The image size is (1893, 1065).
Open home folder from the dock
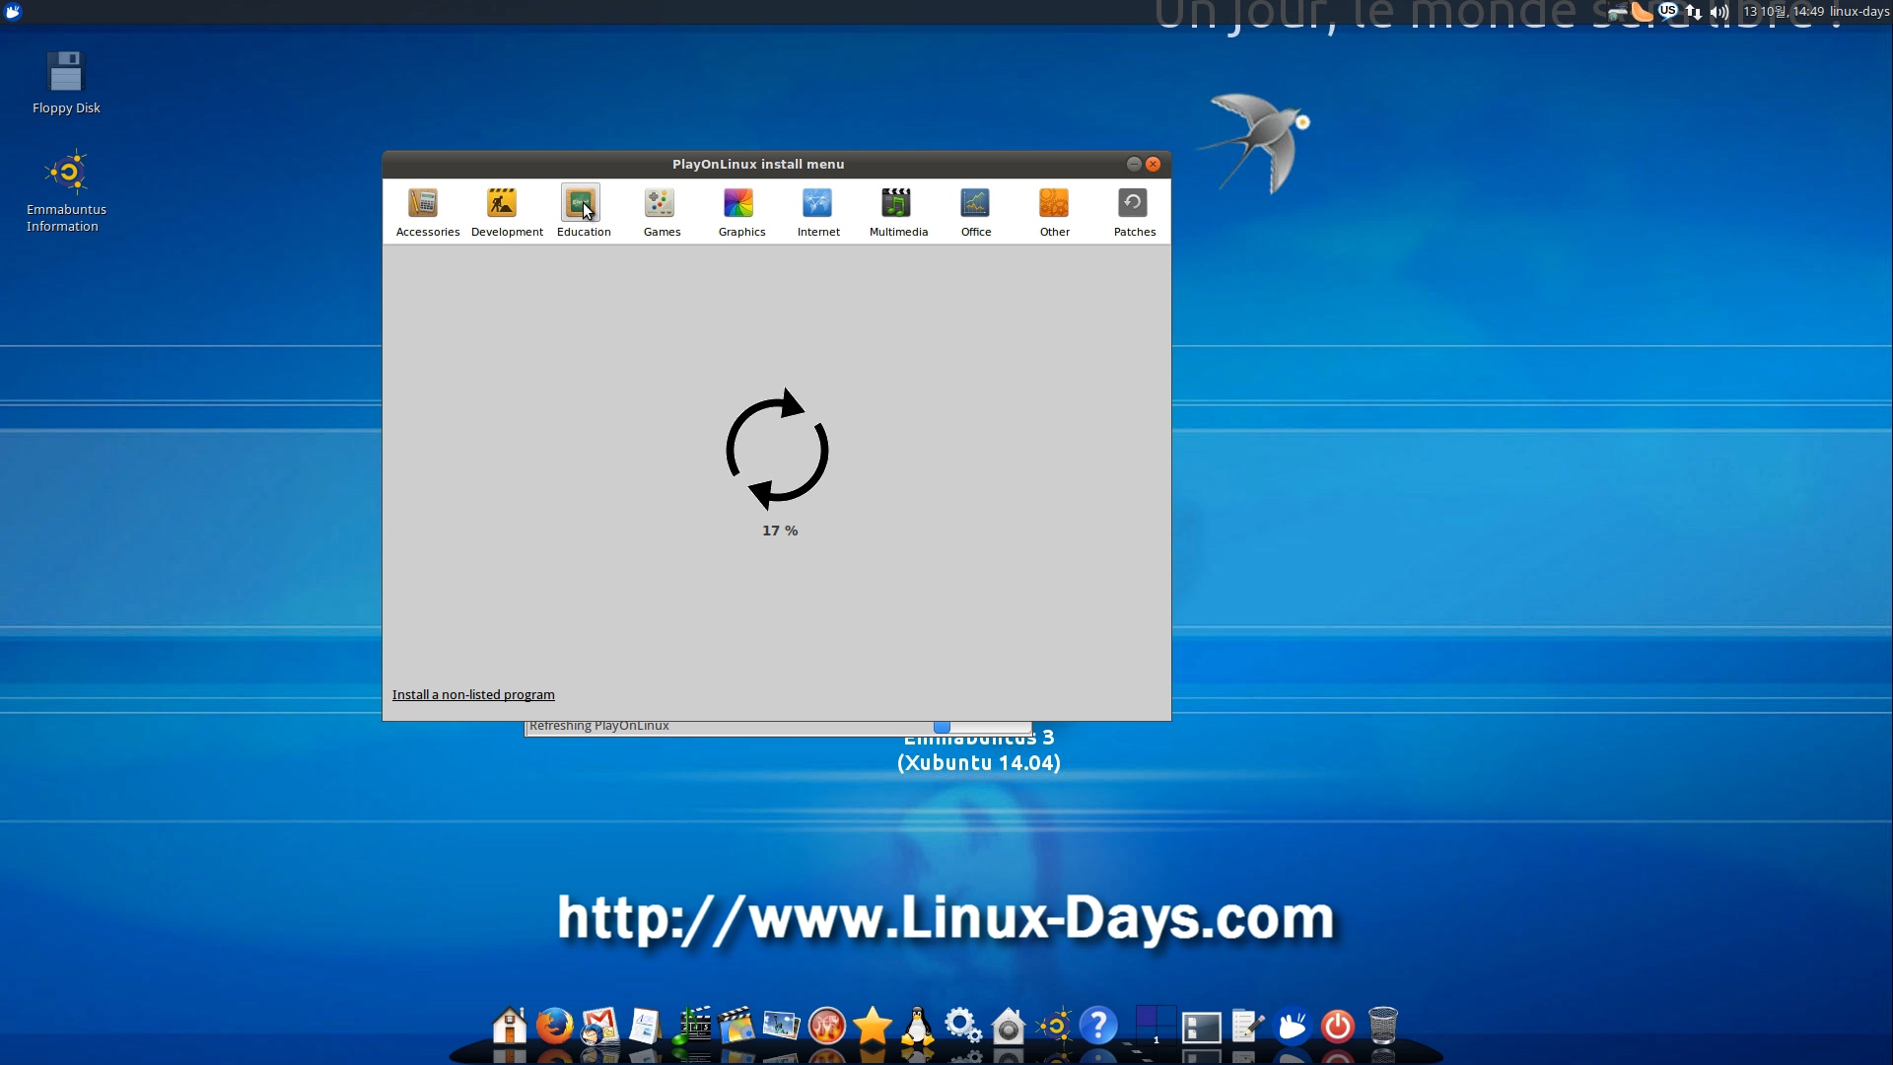509,1026
